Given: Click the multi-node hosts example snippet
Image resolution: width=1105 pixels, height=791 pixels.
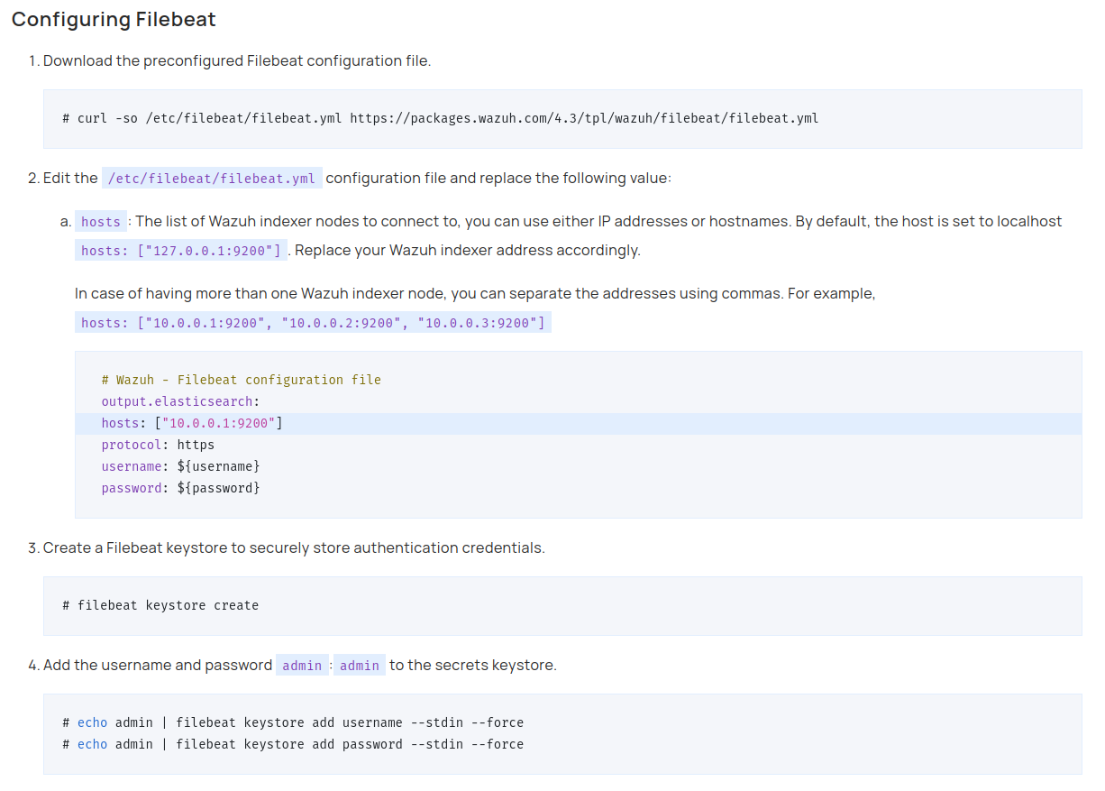Looking at the screenshot, I should click(313, 322).
